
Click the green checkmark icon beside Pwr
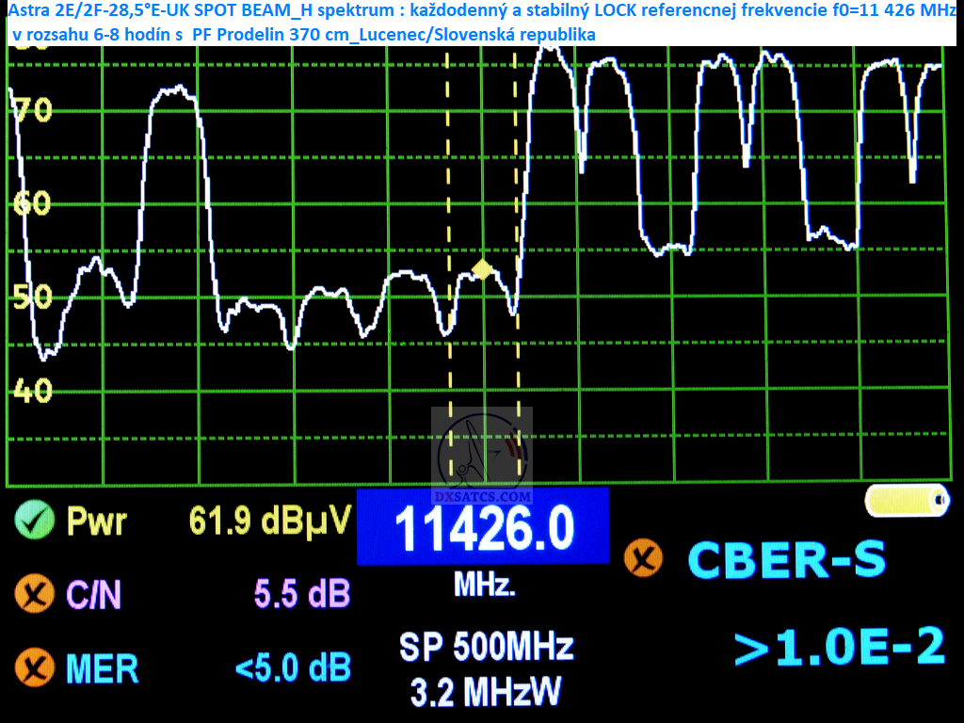35,520
